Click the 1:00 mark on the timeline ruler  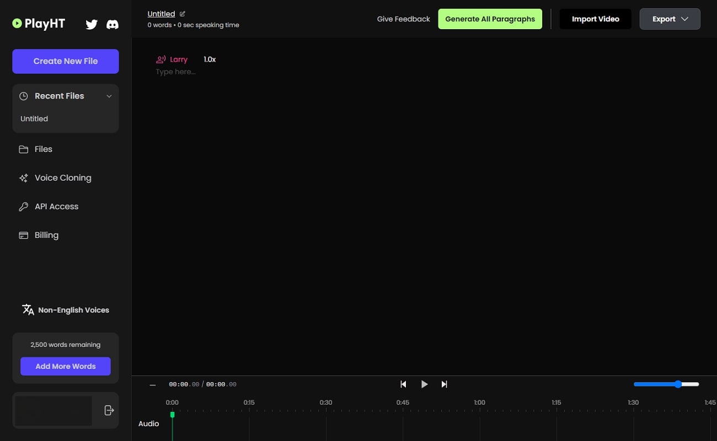pyautogui.click(x=480, y=402)
